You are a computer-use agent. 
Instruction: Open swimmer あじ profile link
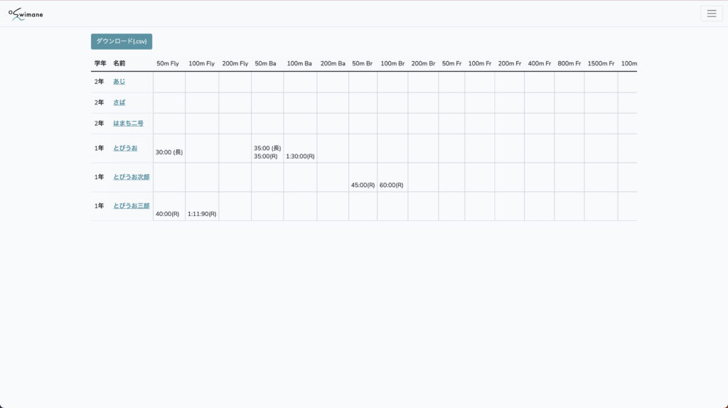point(119,82)
